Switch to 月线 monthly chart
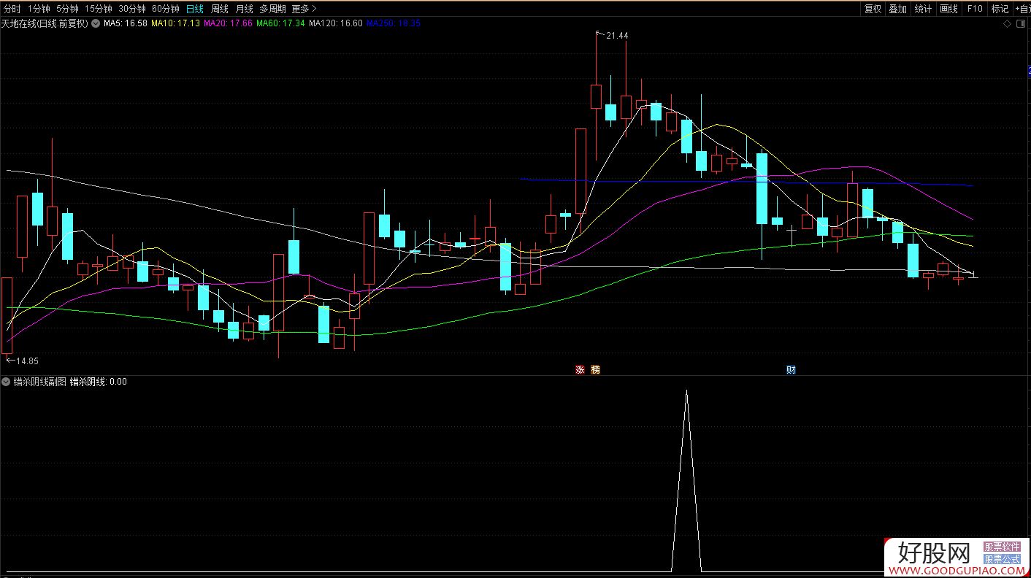The width and height of the screenshot is (1031, 578). pos(244,9)
